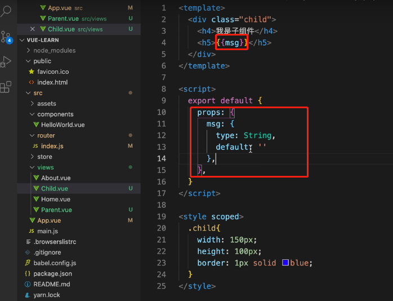Click line number 10 in the gutter
The height and width of the screenshot is (301, 393).
pyautogui.click(x=162, y=112)
